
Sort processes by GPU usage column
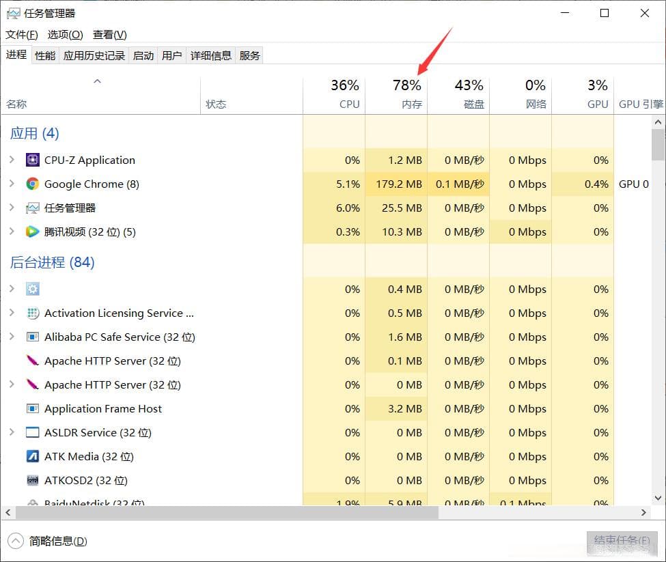pyautogui.click(x=583, y=96)
